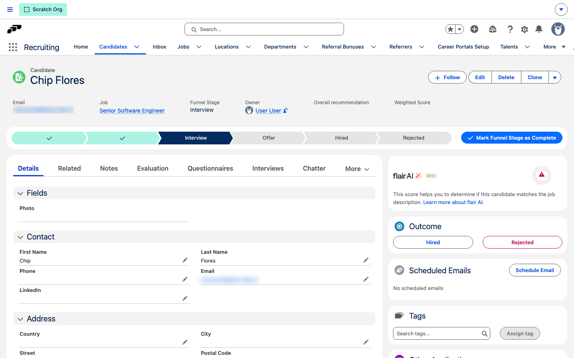The height and width of the screenshot is (358, 574).
Task: Click the help question mark icon
Action: point(510,29)
